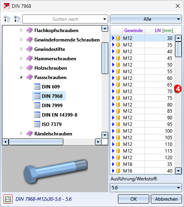Click the Rändelschrauben book icon
Viewport: 184px width, 207px height.
[x=30, y=133]
